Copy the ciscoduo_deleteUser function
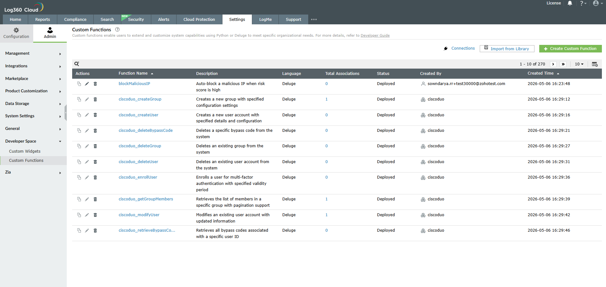This screenshot has width=606, height=287. click(x=79, y=162)
